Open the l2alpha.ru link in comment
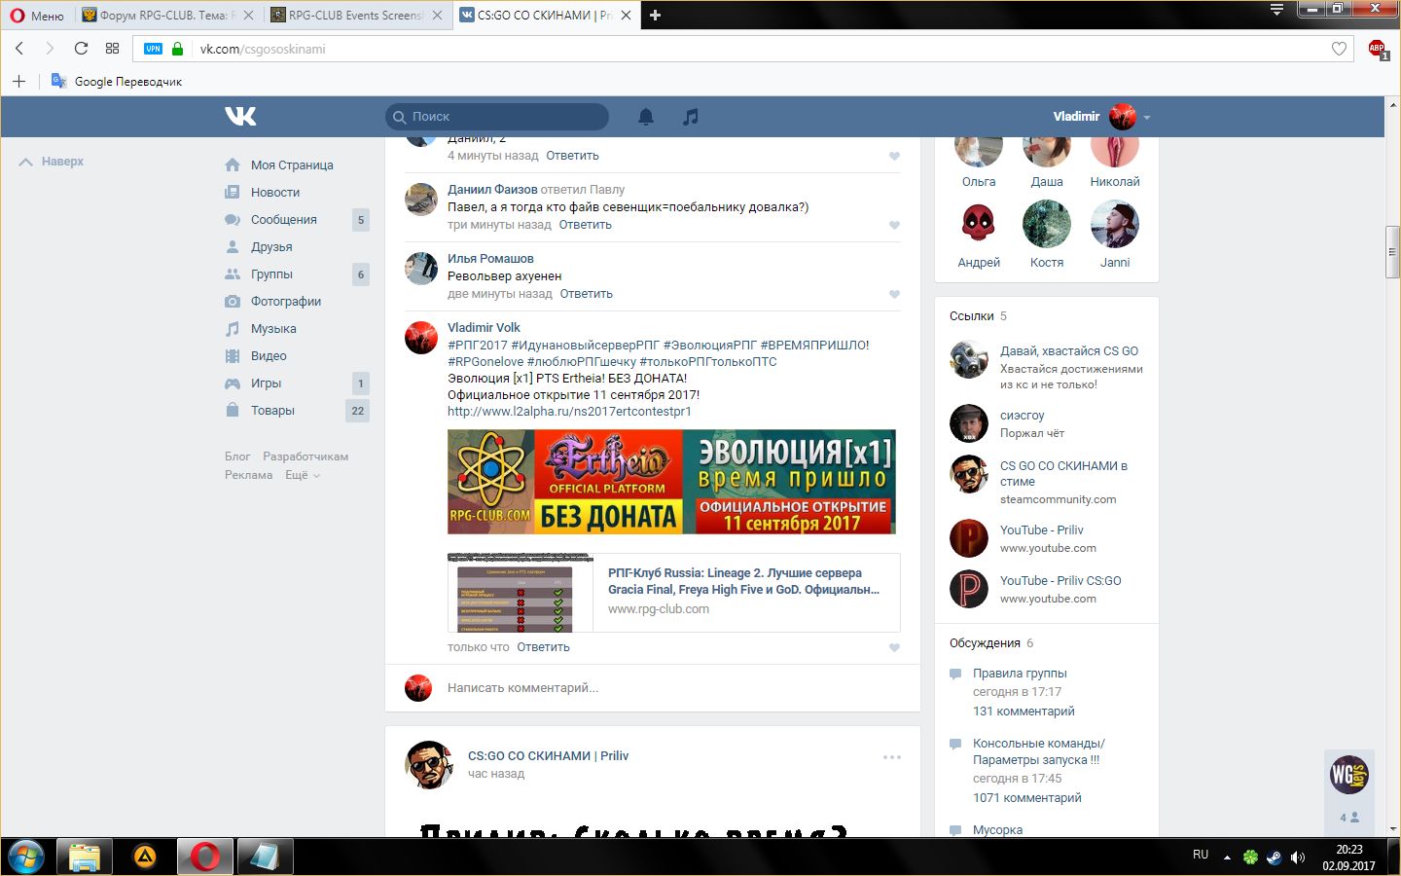Viewport: 1401px width, 876px height. [569, 412]
